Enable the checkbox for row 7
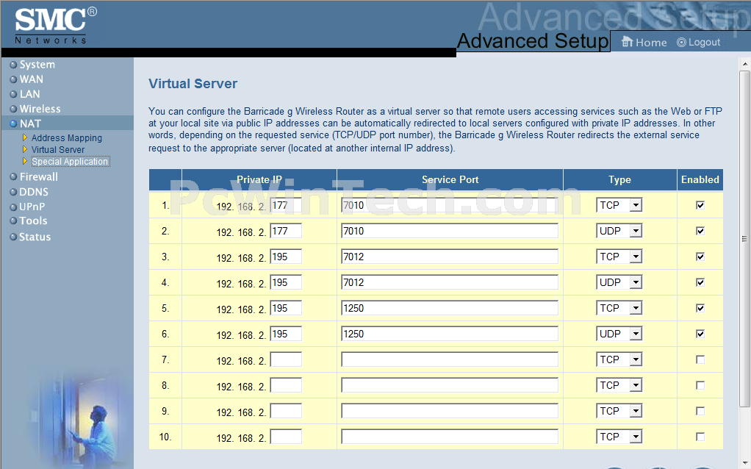The width and height of the screenshot is (751, 469). click(700, 359)
